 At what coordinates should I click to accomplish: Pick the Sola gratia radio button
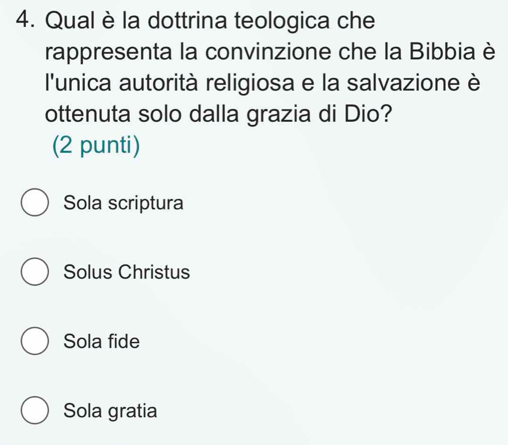[x=35, y=410]
